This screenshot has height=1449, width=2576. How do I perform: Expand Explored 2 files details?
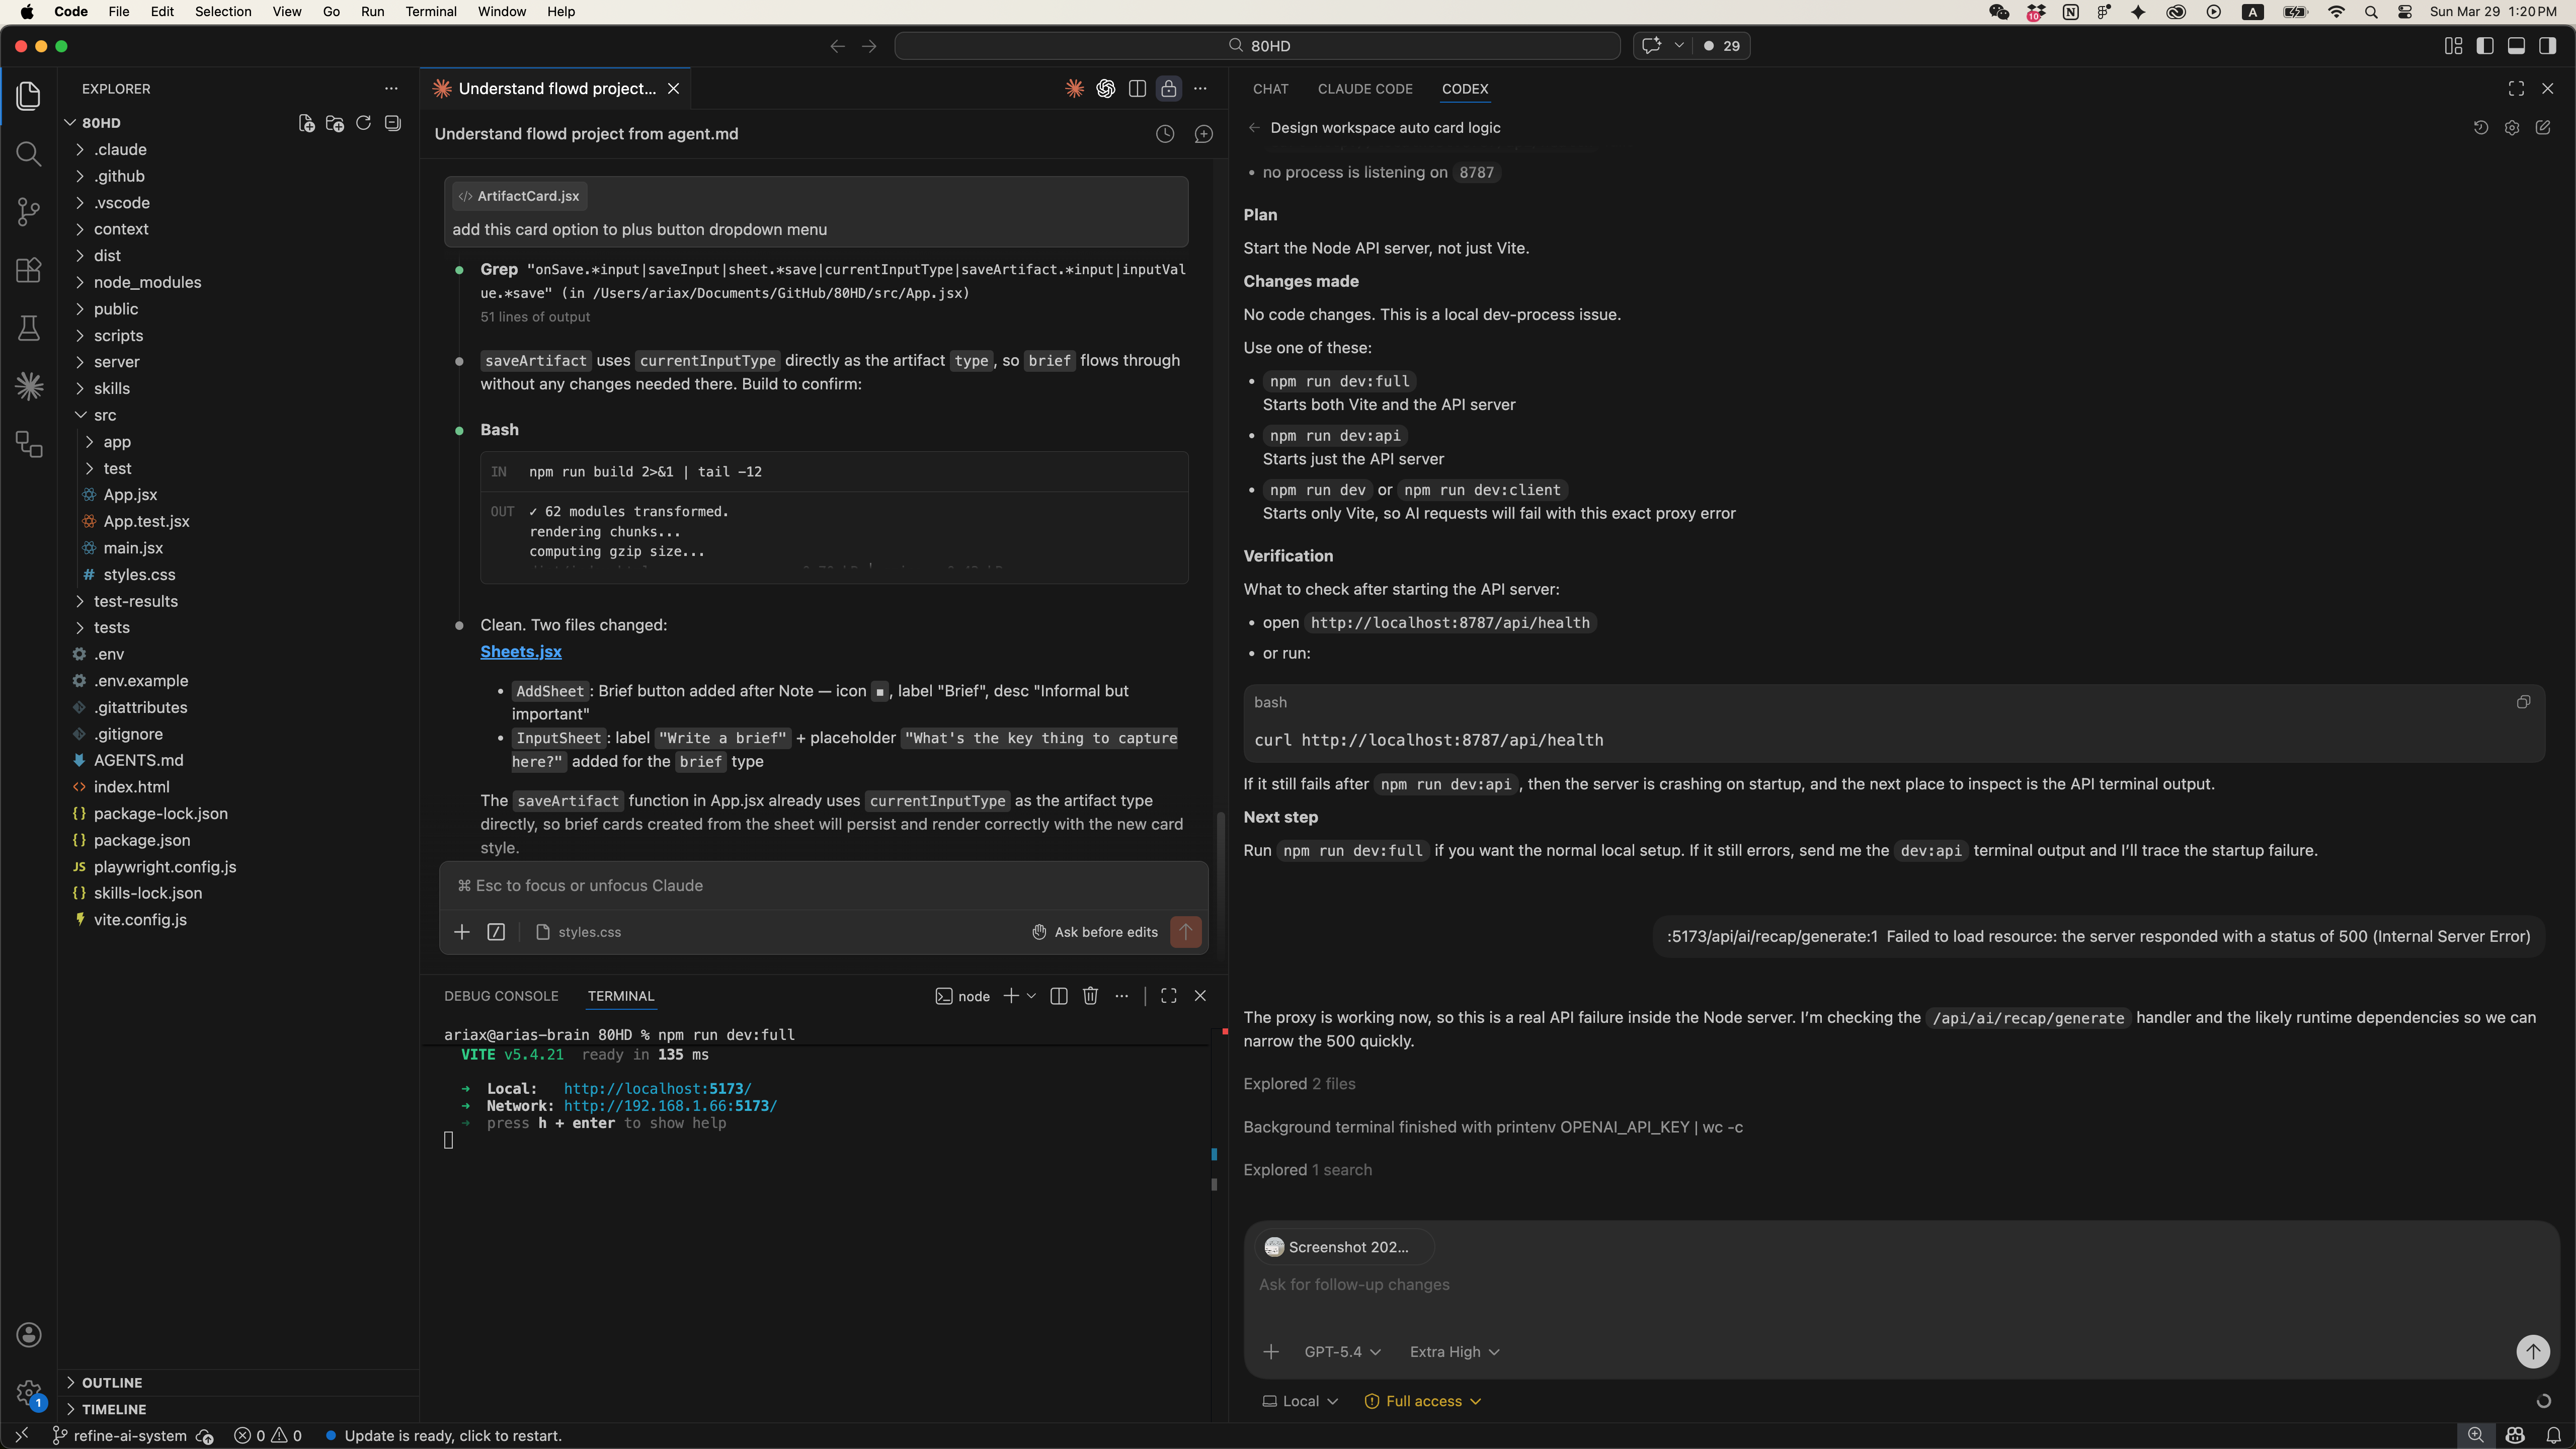(x=1299, y=1084)
